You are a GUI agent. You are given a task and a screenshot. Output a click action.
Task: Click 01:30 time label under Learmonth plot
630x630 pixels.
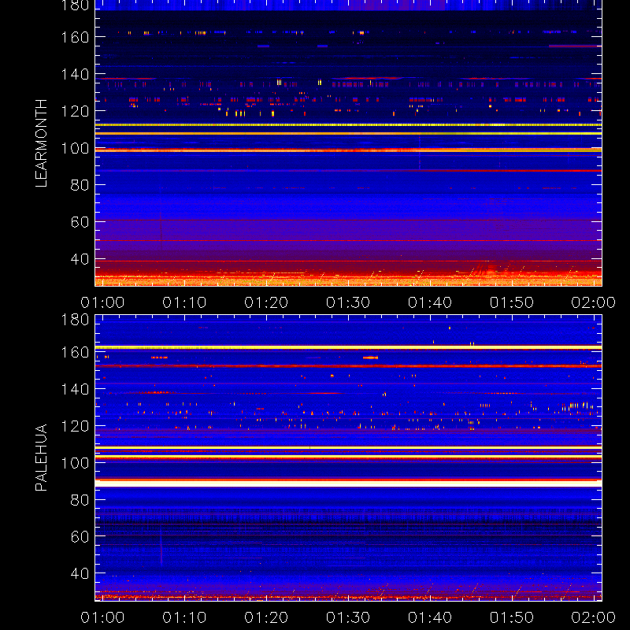tap(348, 302)
